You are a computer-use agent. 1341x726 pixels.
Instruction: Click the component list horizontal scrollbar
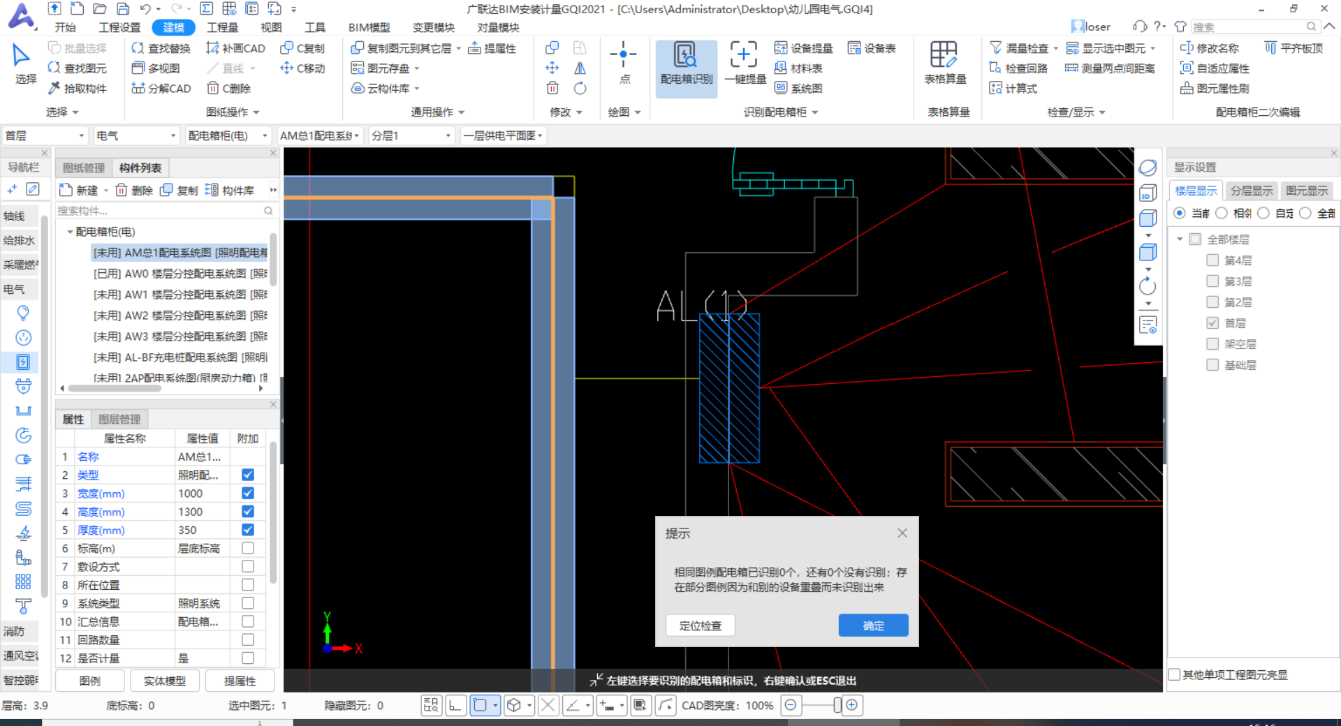pos(113,388)
